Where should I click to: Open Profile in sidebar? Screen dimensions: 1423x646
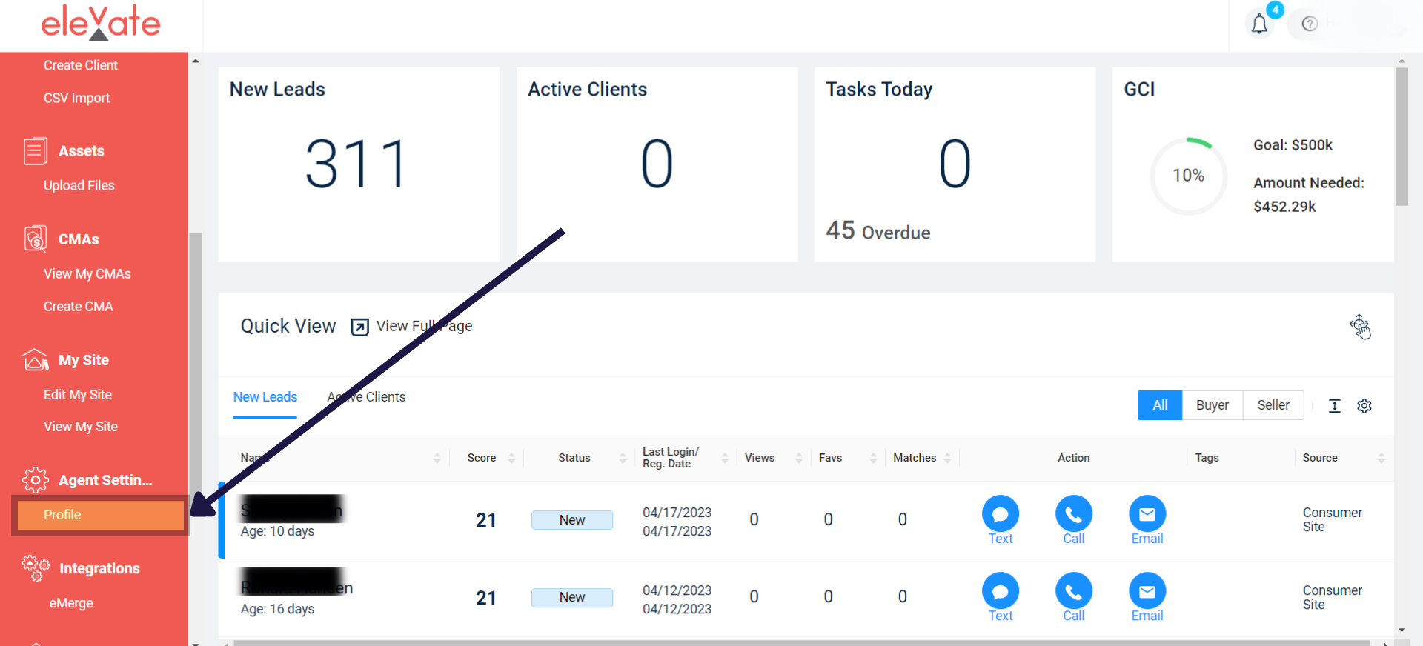tap(100, 515)
